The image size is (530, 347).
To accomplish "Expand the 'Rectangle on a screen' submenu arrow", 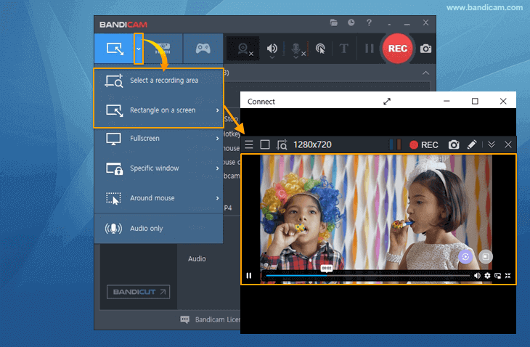I will 217,110.
